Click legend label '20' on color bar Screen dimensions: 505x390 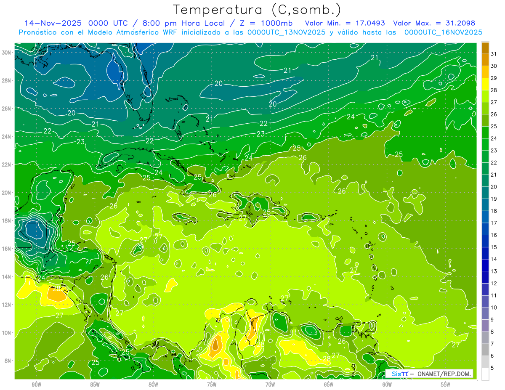[x=494, y=187]
